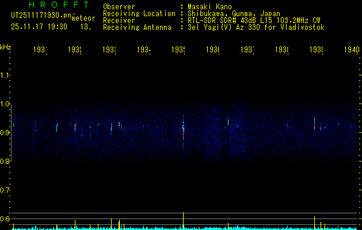Click the yellow intensity spike just before 1939
362x230 pixels.
click(314, 223)
